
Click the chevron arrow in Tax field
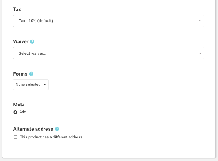tap(200, 21)
